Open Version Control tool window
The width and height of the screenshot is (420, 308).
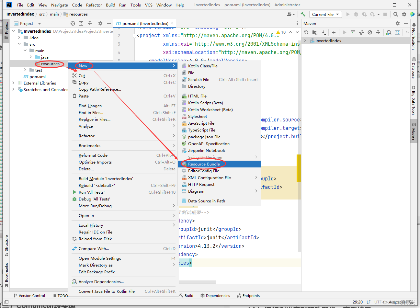(29, 295)
